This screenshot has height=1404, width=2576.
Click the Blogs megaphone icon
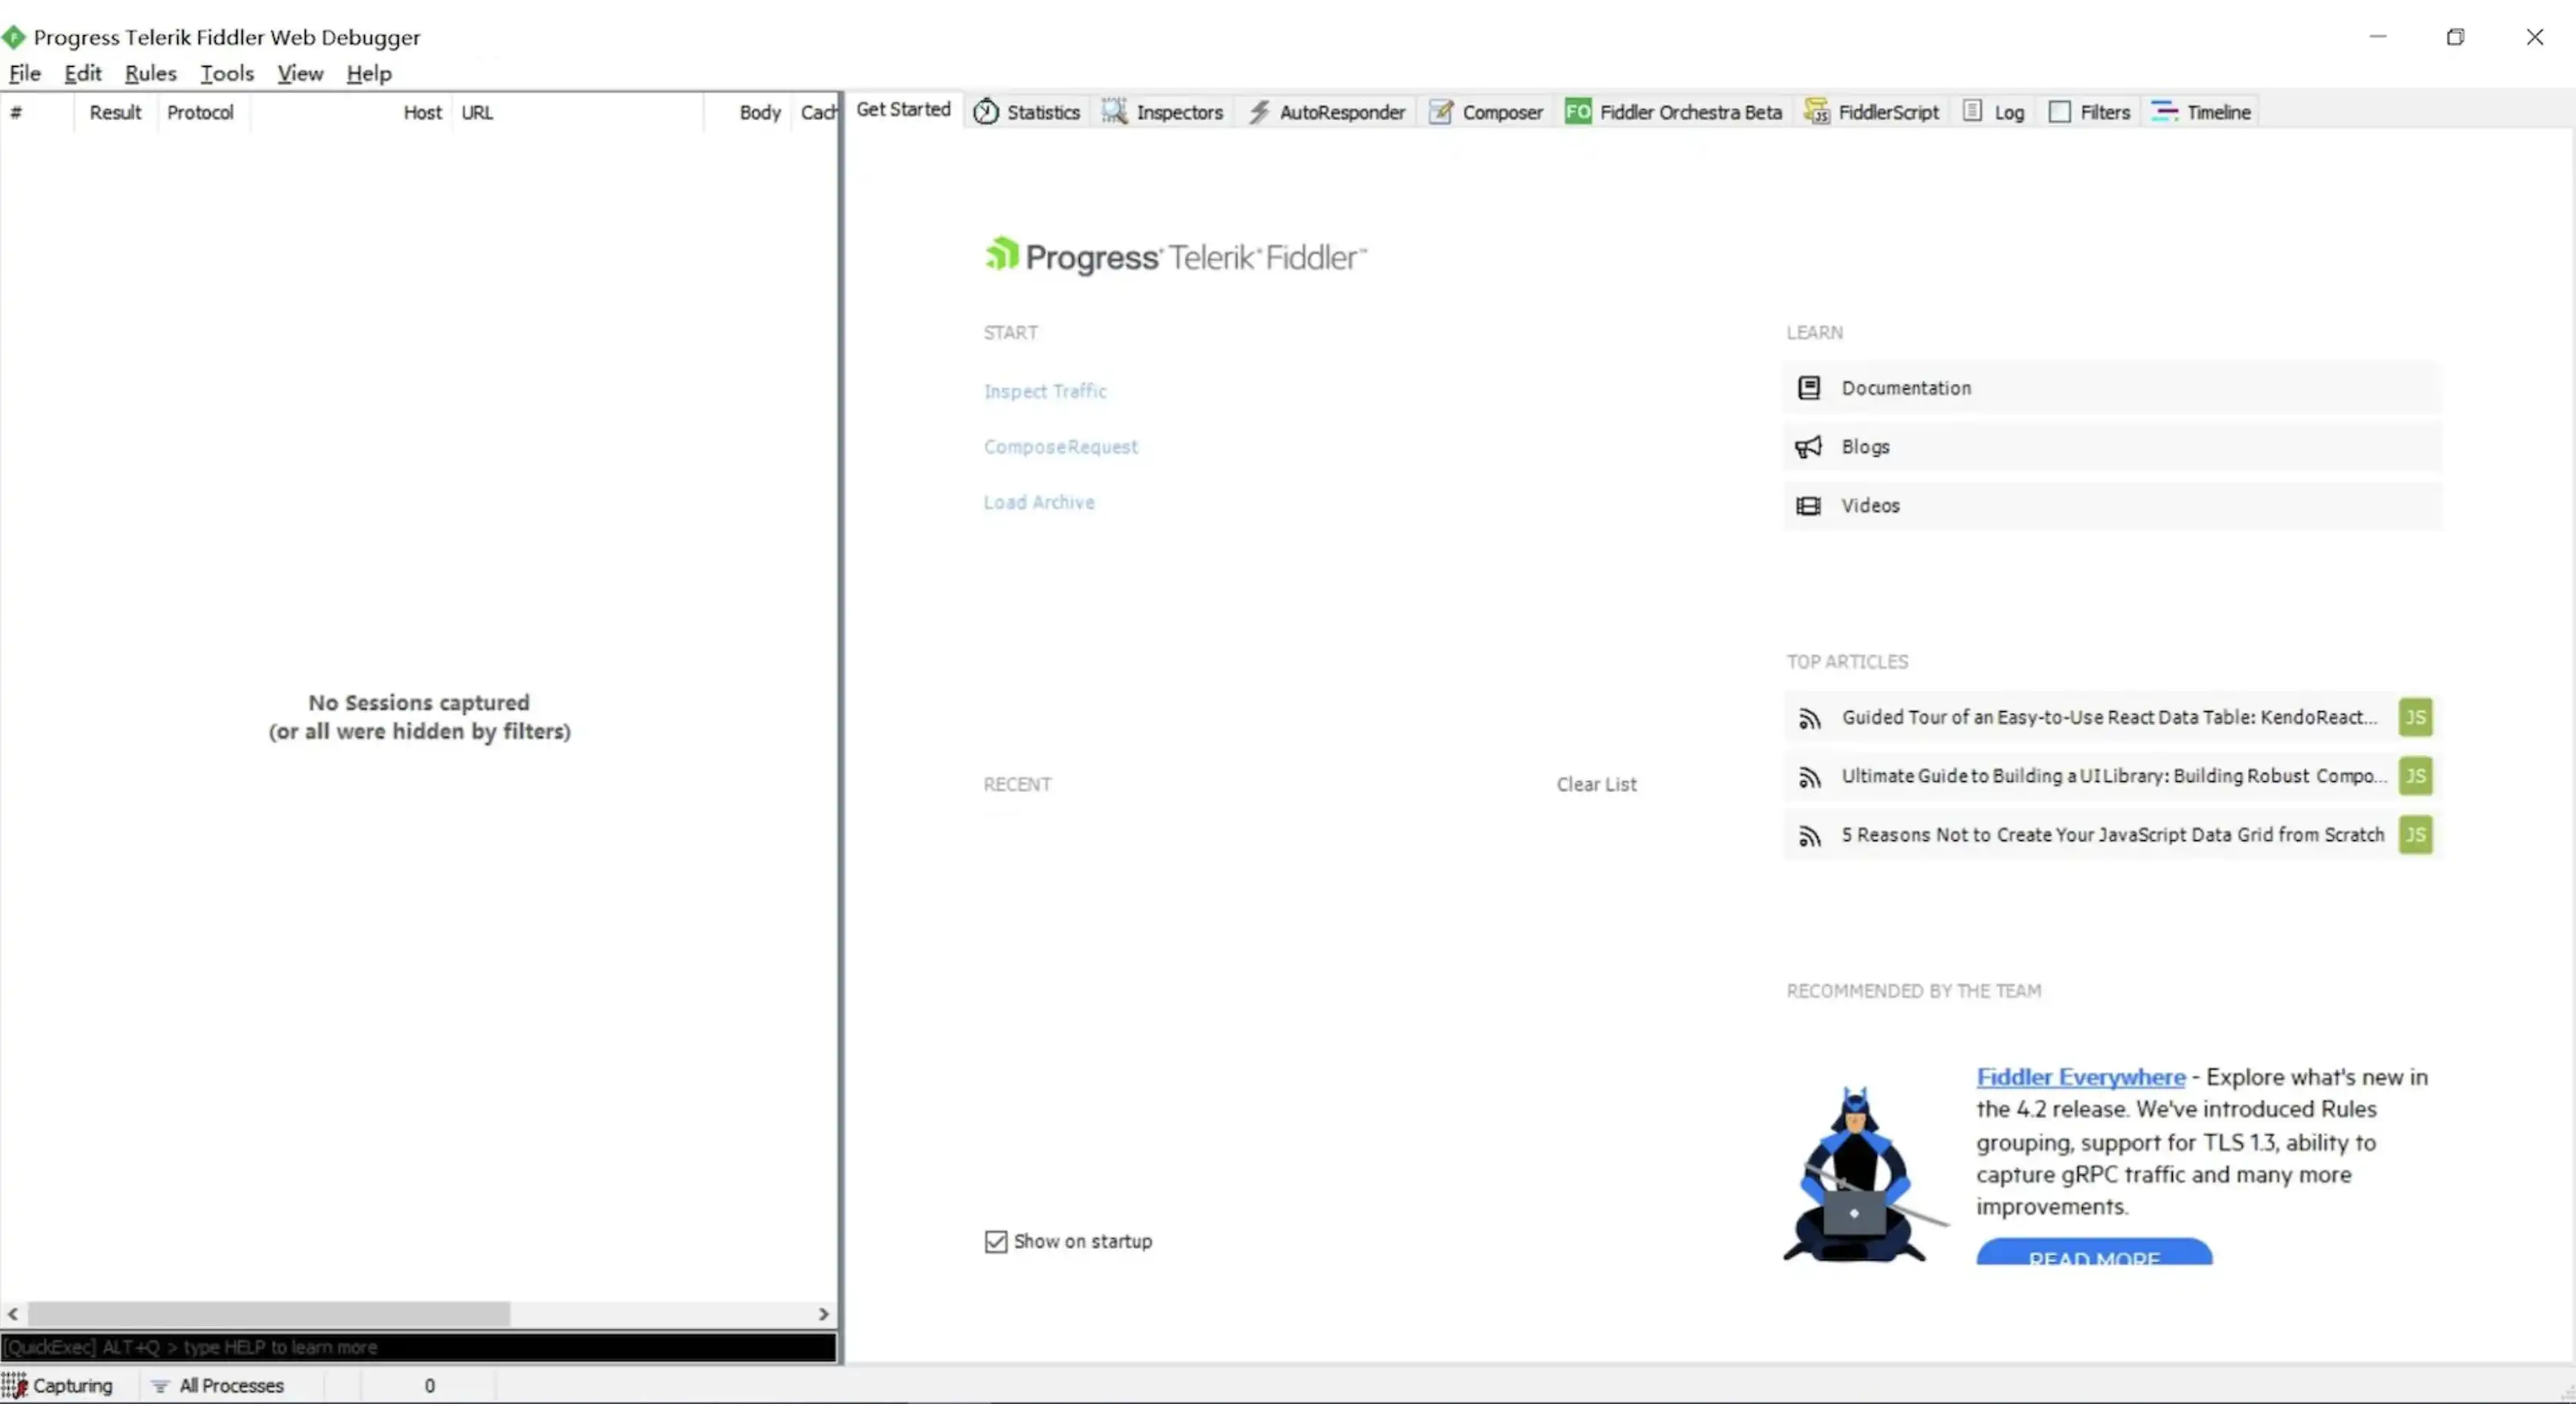pos(1808,447)
